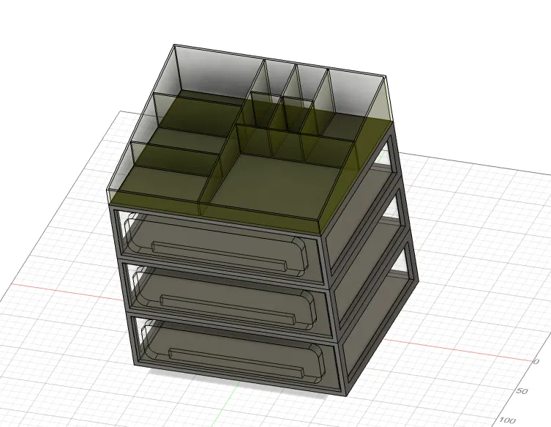Click the grid ruler label "50"

click(x=522, y=391)
